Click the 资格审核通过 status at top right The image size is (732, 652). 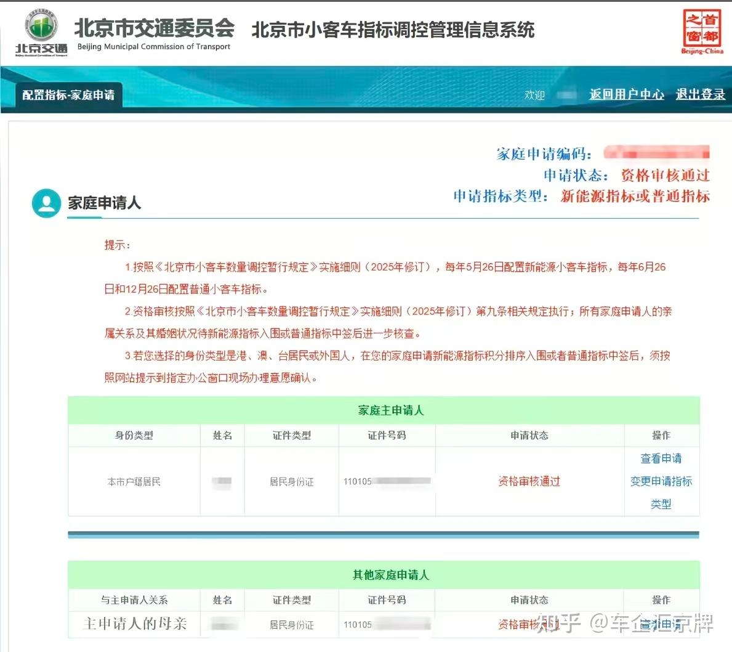click(x=666, y=175)
